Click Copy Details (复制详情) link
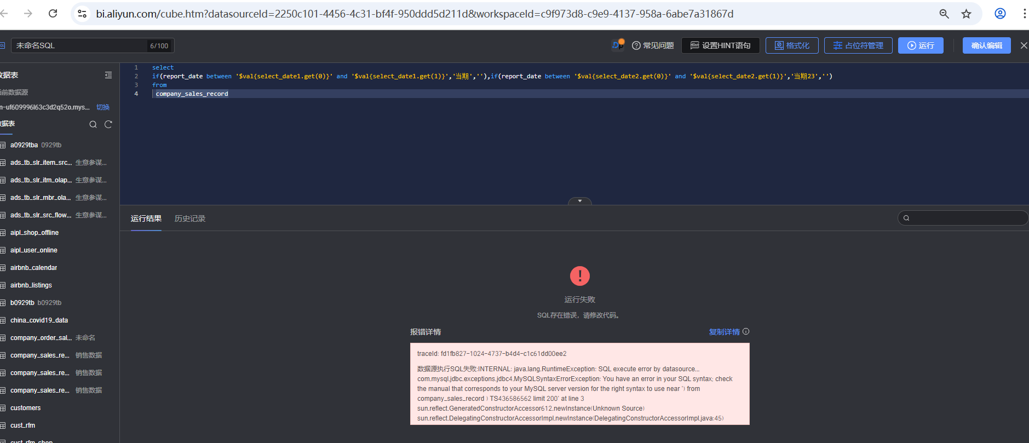Image resolution: width=1029 pixels, height=443 pixels. click(724, 332)
